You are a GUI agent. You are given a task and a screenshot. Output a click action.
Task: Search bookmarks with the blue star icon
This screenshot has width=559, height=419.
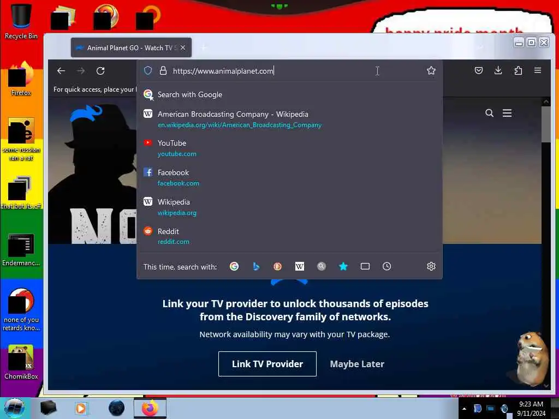tap(343, 266)
